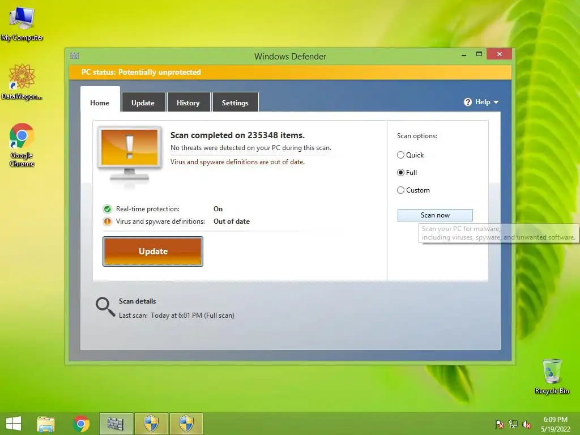Open File Explorer from the taskbar
This screenshot has width=580, height=435.
(x=46, y=424)
